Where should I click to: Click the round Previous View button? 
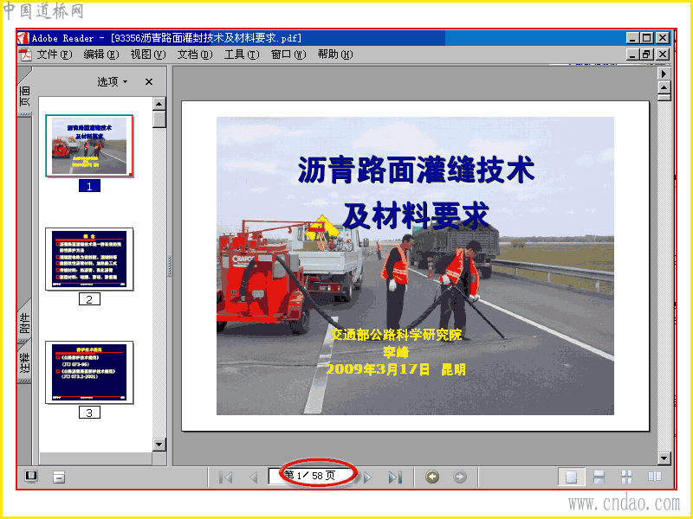(432, 477)
